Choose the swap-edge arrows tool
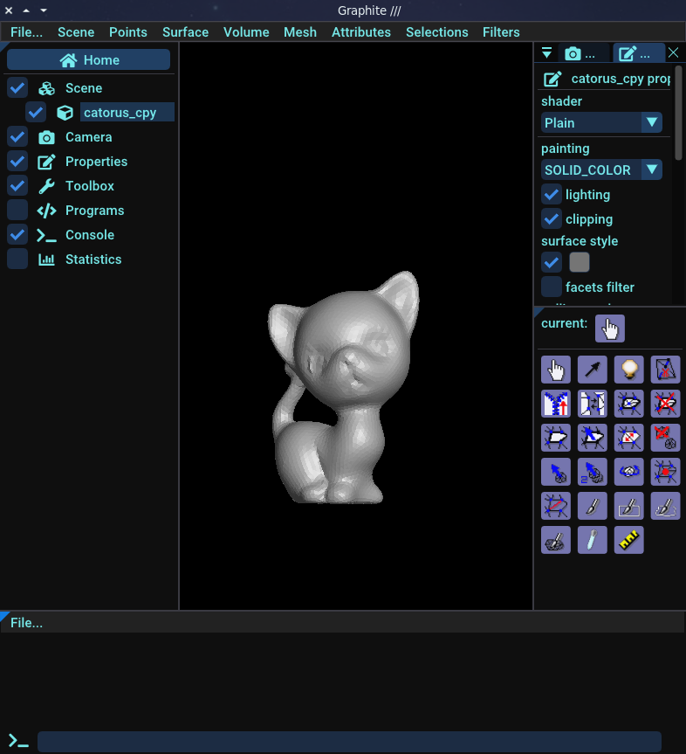The width and height of the screenshot is (686, 754). [593, 404]
